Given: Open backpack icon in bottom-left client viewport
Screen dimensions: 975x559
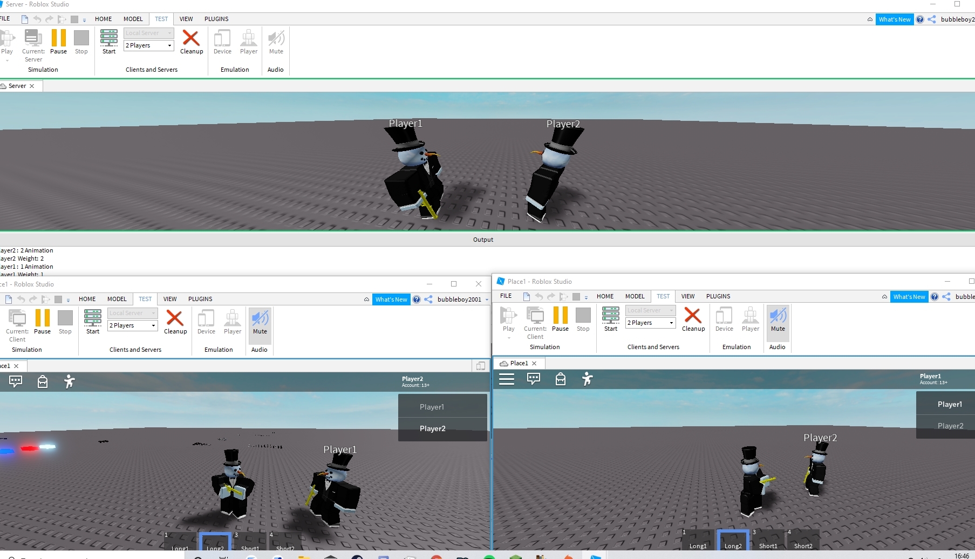Looking at the screenshot, I should [42, 382].
